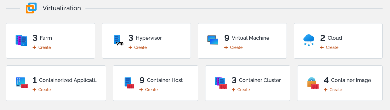390x110 pixels.
Task: Create a new Container Image
Action: point(333,90)
